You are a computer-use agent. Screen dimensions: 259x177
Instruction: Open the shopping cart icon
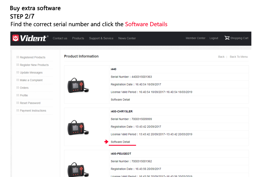point(227,38)
